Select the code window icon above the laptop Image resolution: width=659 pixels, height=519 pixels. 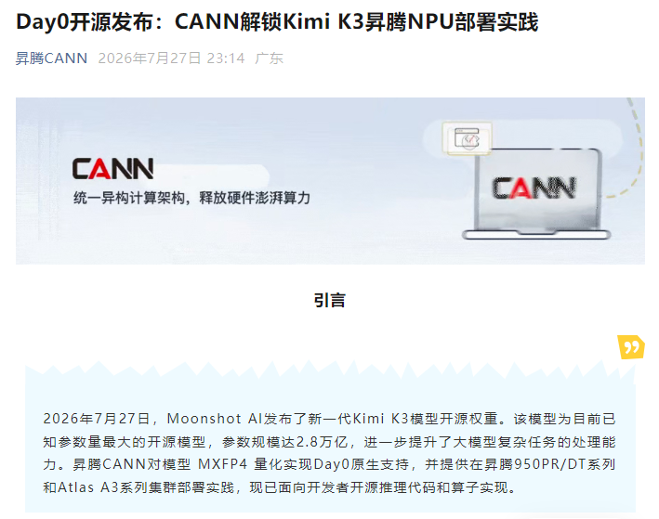pyautogui.click(x=467, y=138)
